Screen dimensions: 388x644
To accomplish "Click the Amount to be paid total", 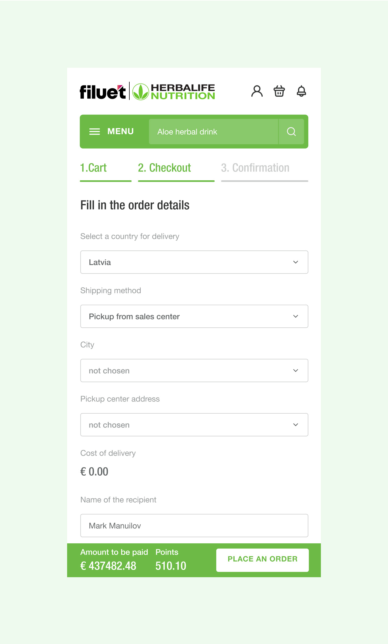I will tap(108, 566).
